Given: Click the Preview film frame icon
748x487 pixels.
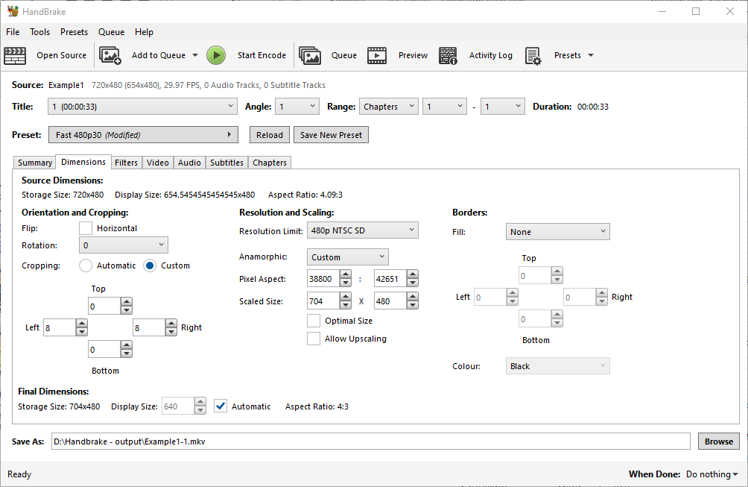Looking at the screenshot, I should [x=377, y=55].
